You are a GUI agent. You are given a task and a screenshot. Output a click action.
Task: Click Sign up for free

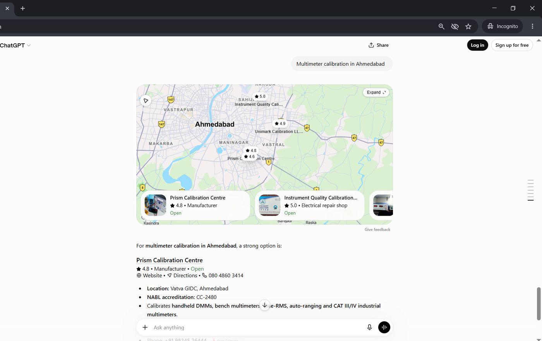512,45
